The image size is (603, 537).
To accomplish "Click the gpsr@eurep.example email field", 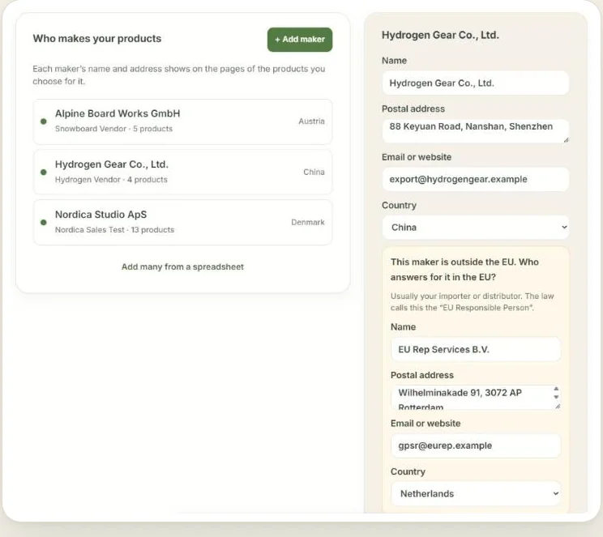I will pyautogui.click(x=475, y=445).
